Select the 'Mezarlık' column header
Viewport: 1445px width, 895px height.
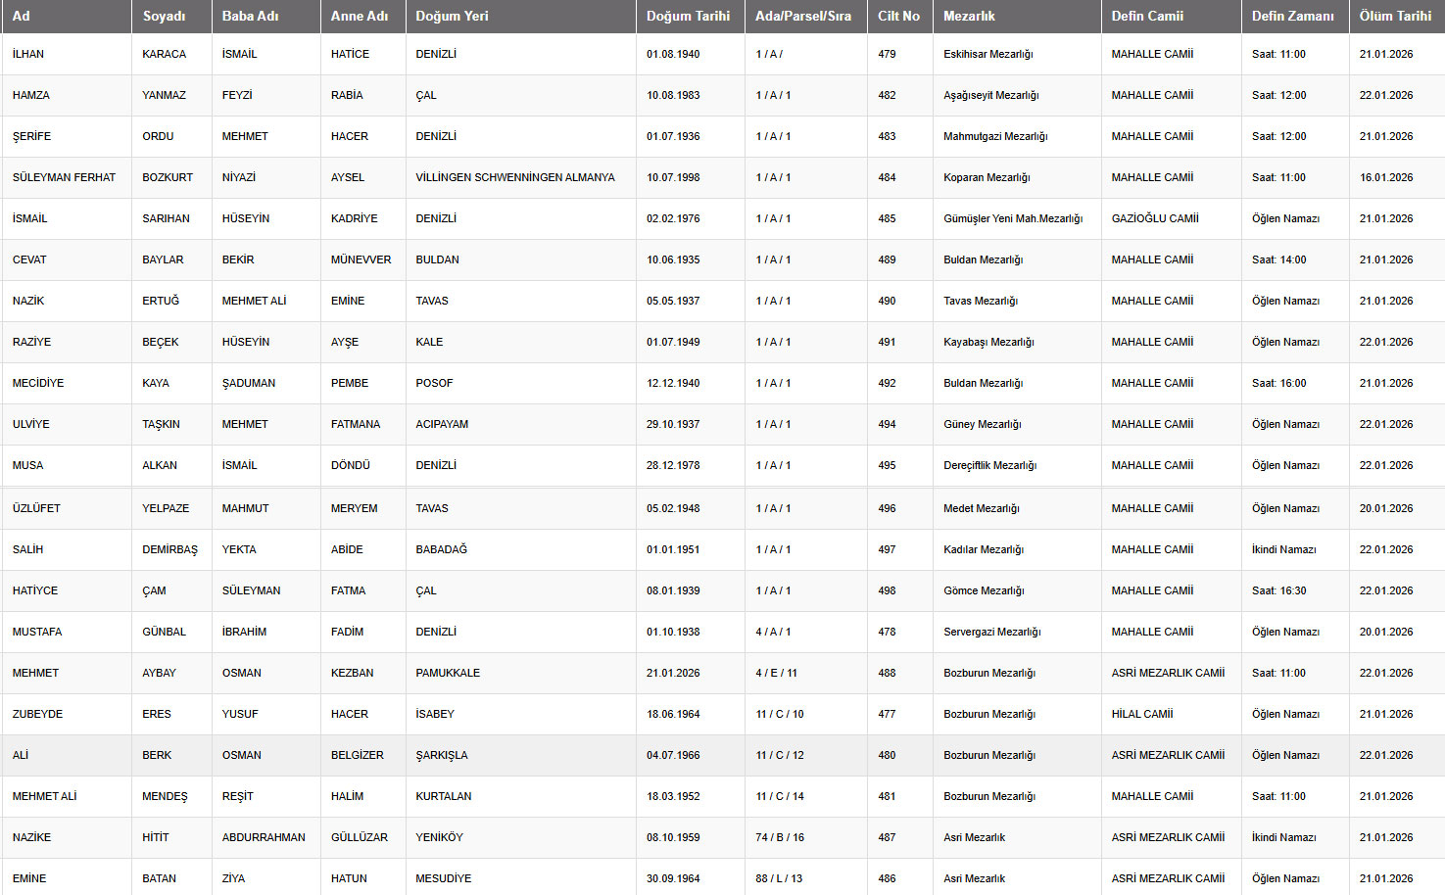tap(969, 16)
